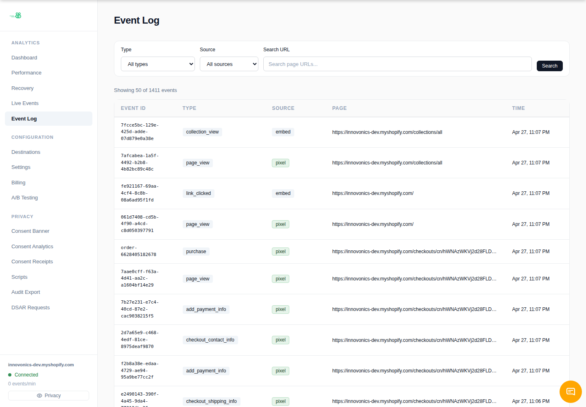Click 'Showing 50 of 1411 events' text
Screen dimensions: 586x407
point(145,90)
